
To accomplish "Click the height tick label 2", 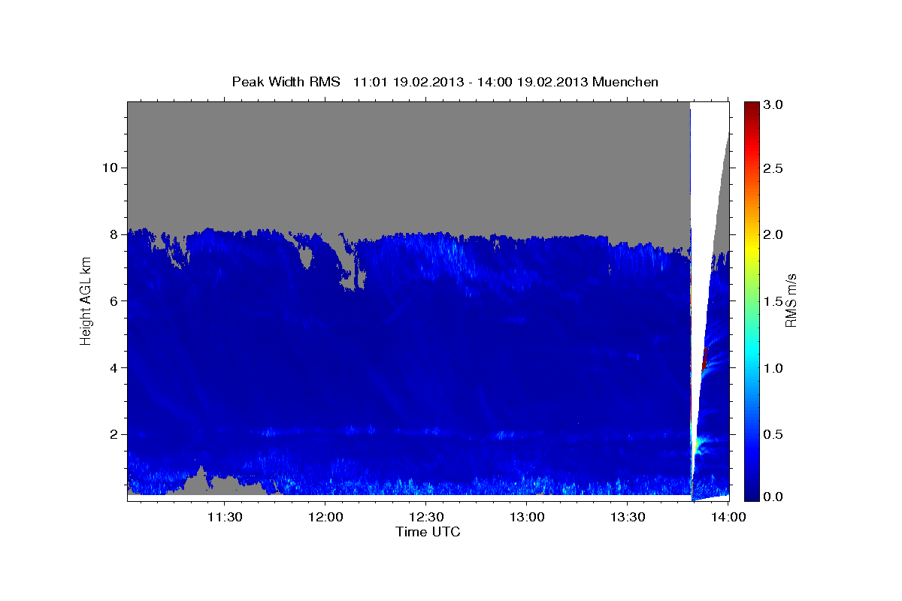I will (x=113, y=434).
